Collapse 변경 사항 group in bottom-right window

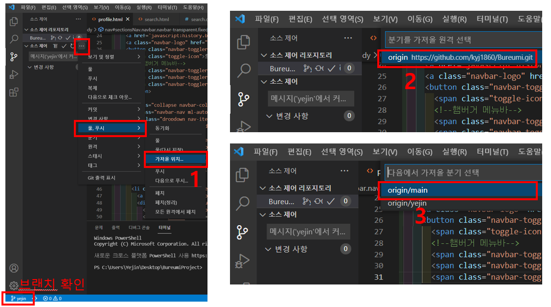pos(268,249)
